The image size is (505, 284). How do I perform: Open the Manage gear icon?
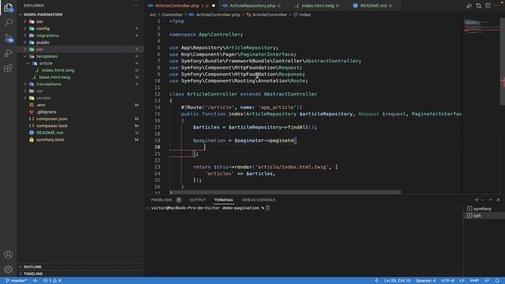(9, 269)
